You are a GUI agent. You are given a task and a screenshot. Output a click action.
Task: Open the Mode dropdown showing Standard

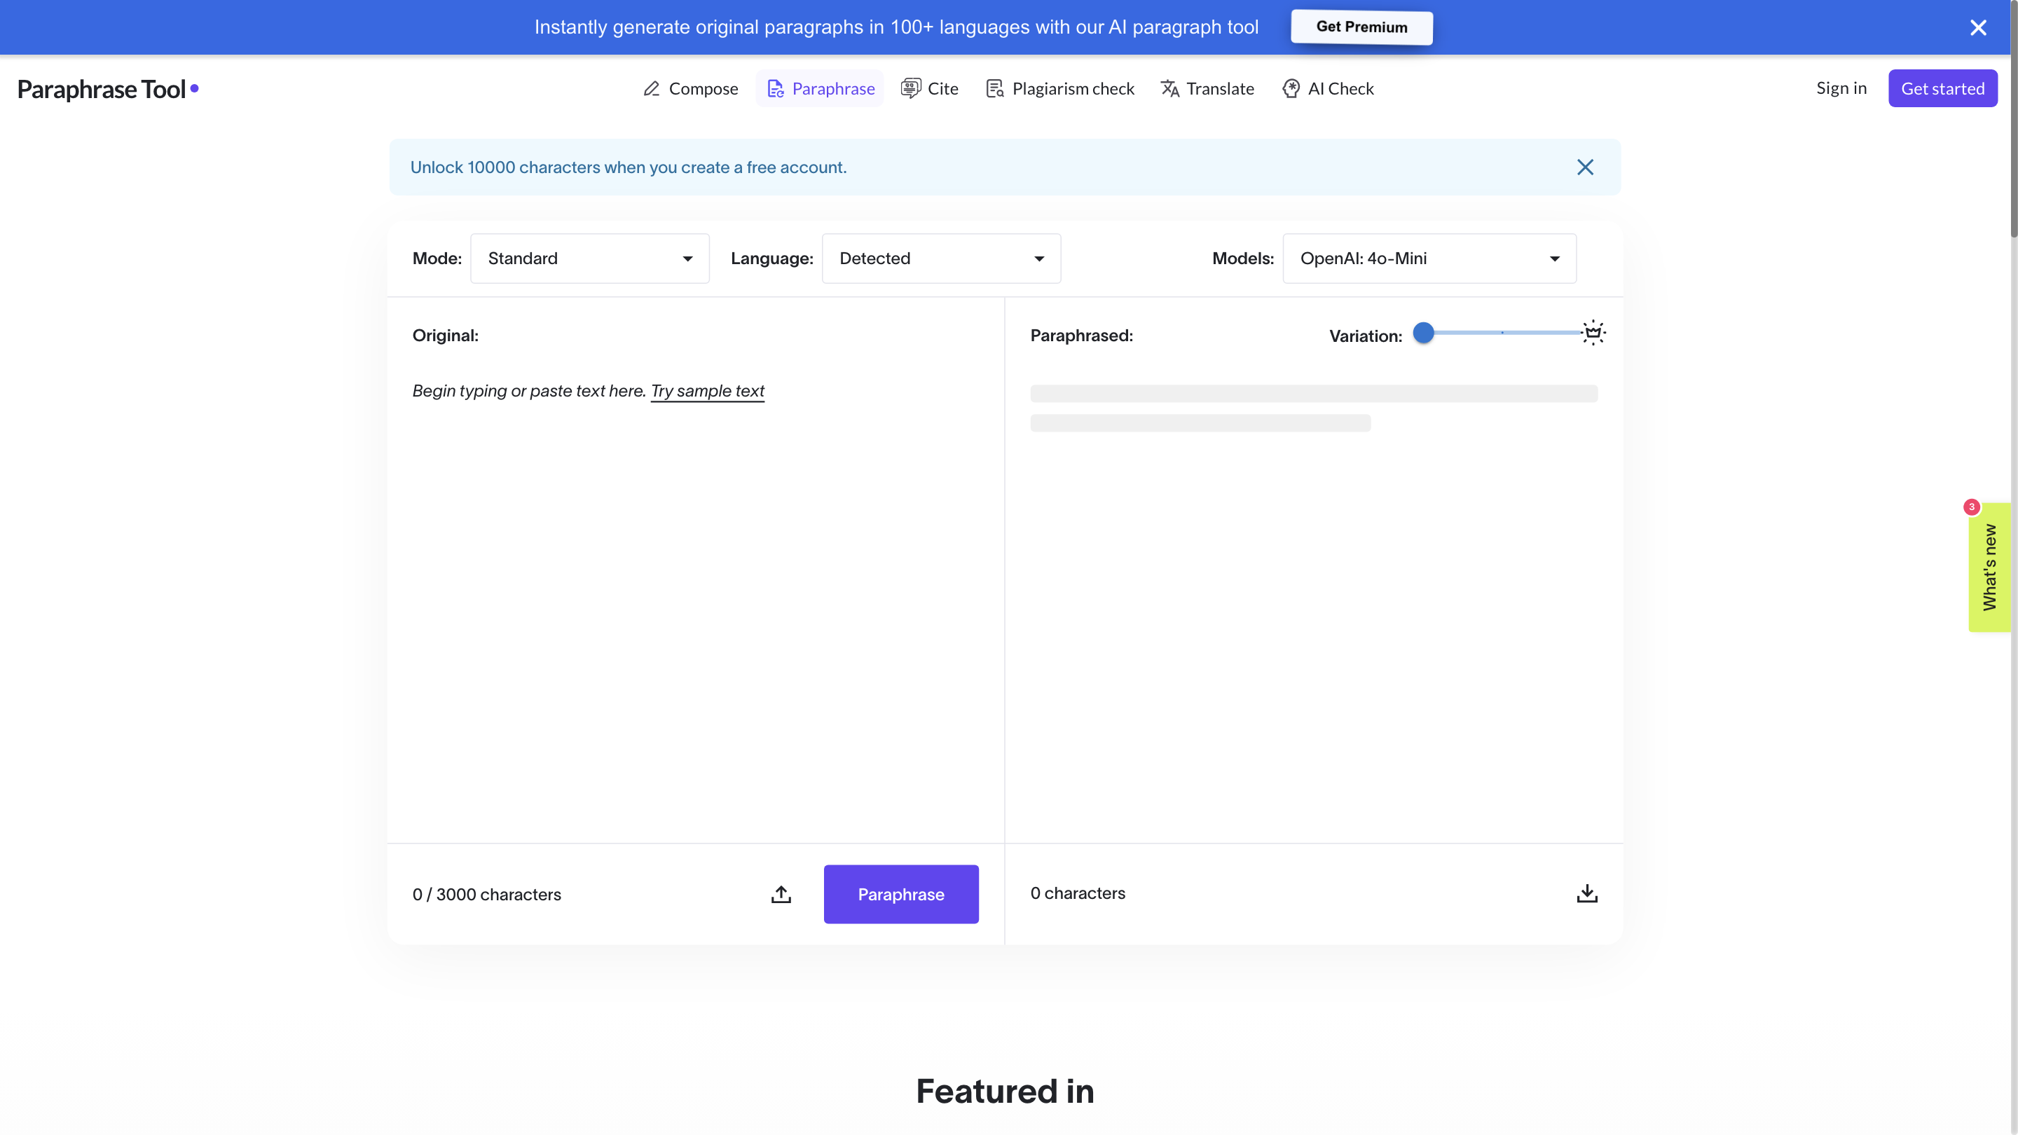pyautogui.click(x=589, y=259)
